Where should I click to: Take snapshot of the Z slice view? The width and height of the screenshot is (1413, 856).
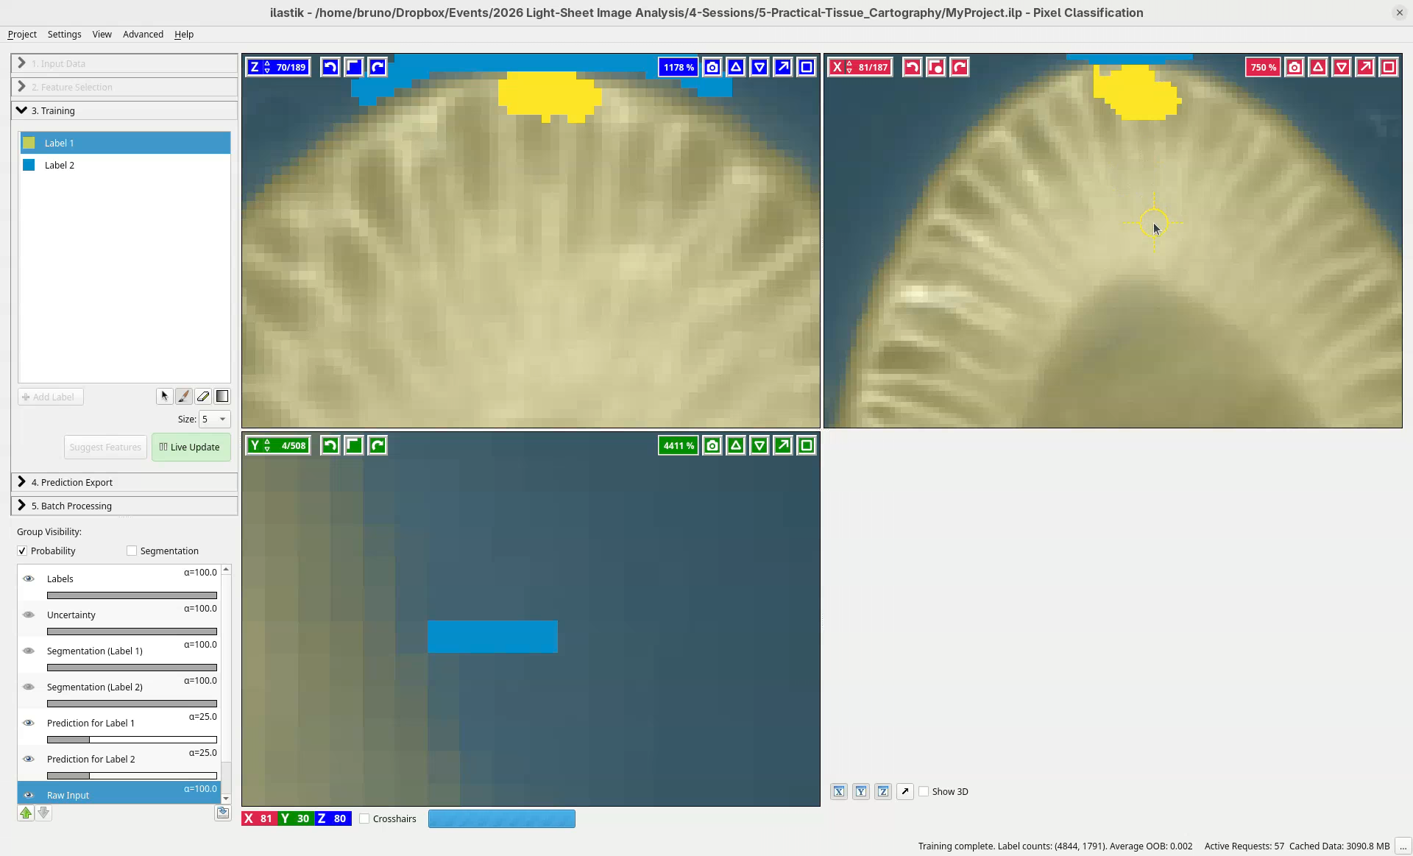coord(712,68)
